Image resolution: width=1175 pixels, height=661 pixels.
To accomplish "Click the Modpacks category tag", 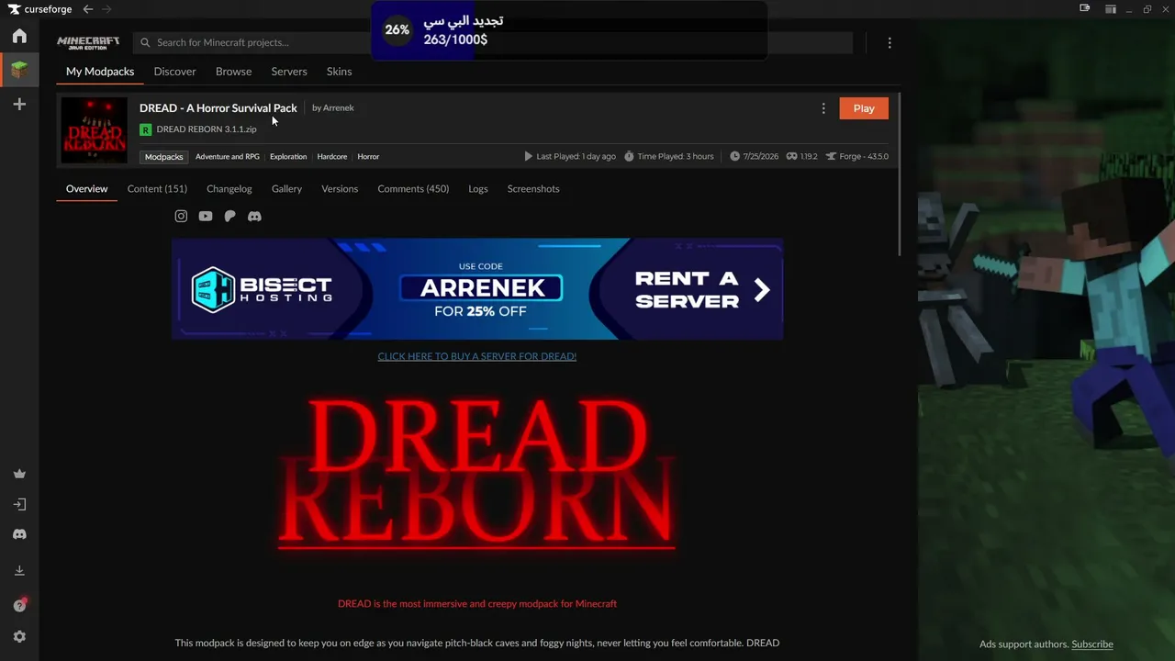I will pyautogui.click(x=164, y=157).
